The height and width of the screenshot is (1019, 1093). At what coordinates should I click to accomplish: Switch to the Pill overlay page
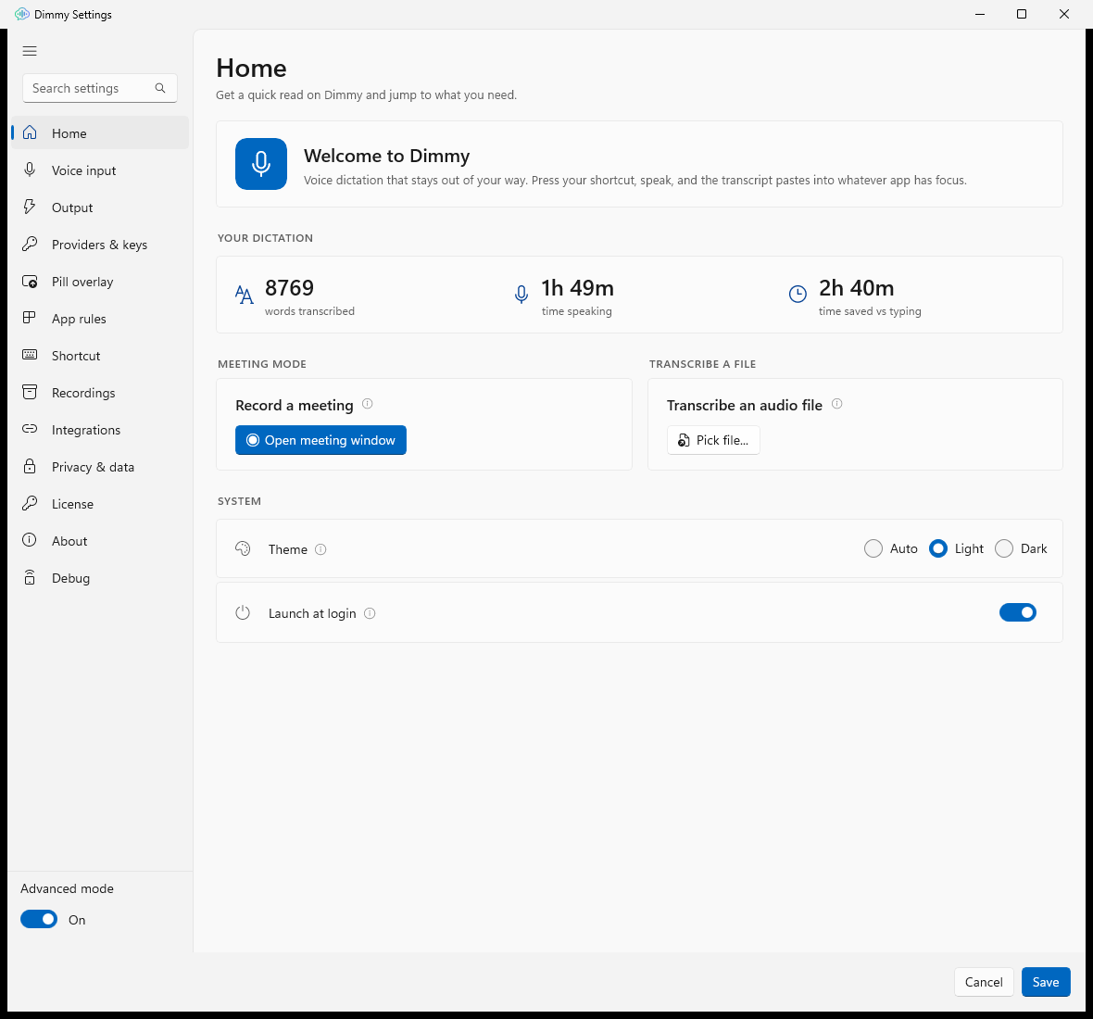click(100, 282)
